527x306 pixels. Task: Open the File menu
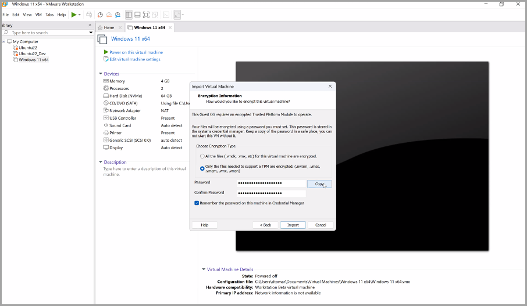pos(6,15)
